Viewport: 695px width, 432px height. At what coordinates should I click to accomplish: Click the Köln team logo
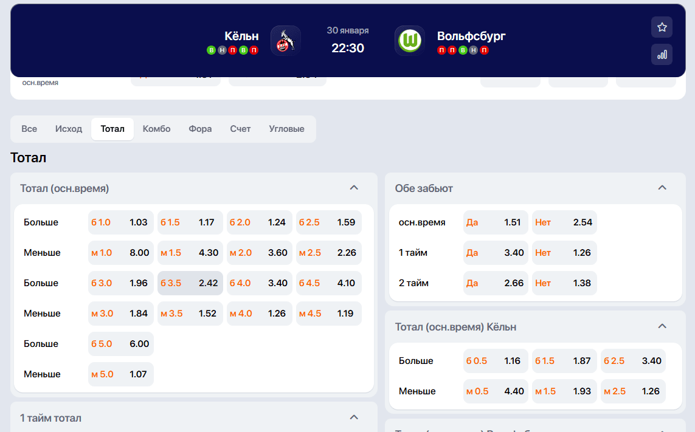click(x=285, y=41)
